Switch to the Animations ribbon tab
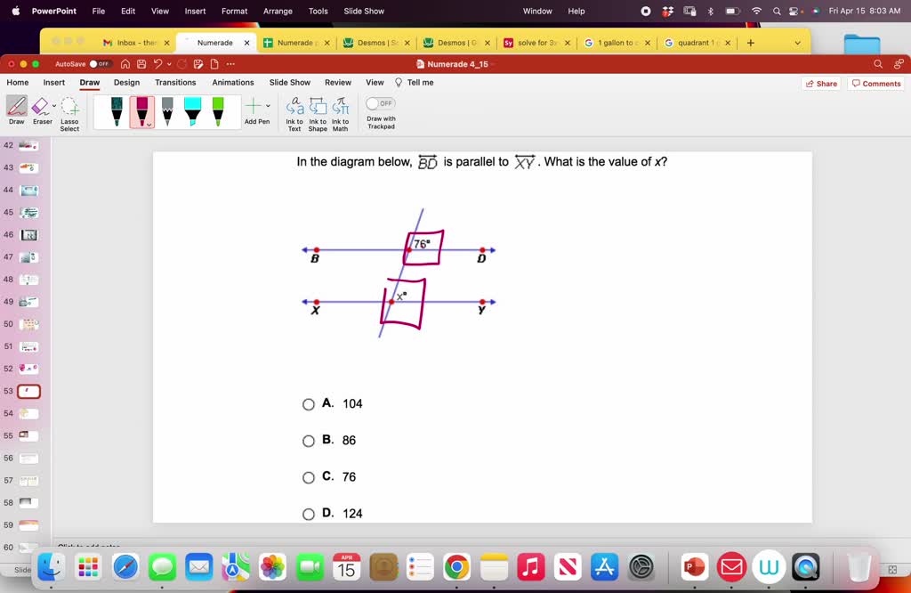 [x=232, y=82]
